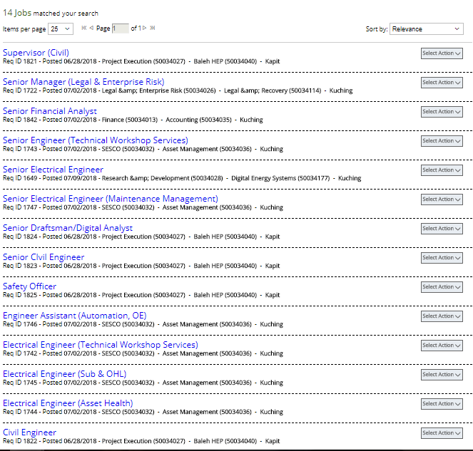Expand Select Action for Electrical Engineer Sub & OHL
Image resolution: width=473 pixels, height=451 pixels.
[x=442, y=375]
